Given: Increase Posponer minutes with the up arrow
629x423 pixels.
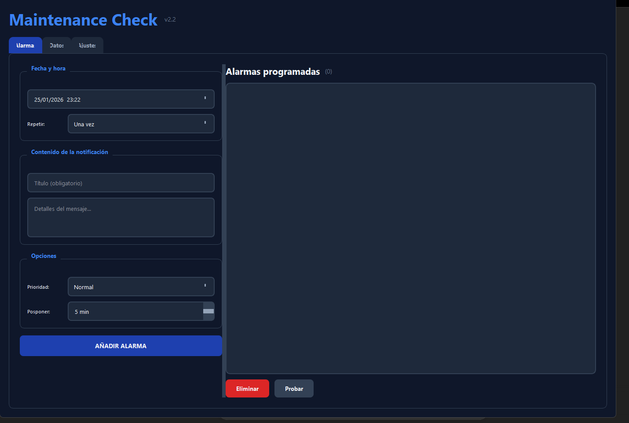Looking at the screenshot, I should tap(208, 307).
